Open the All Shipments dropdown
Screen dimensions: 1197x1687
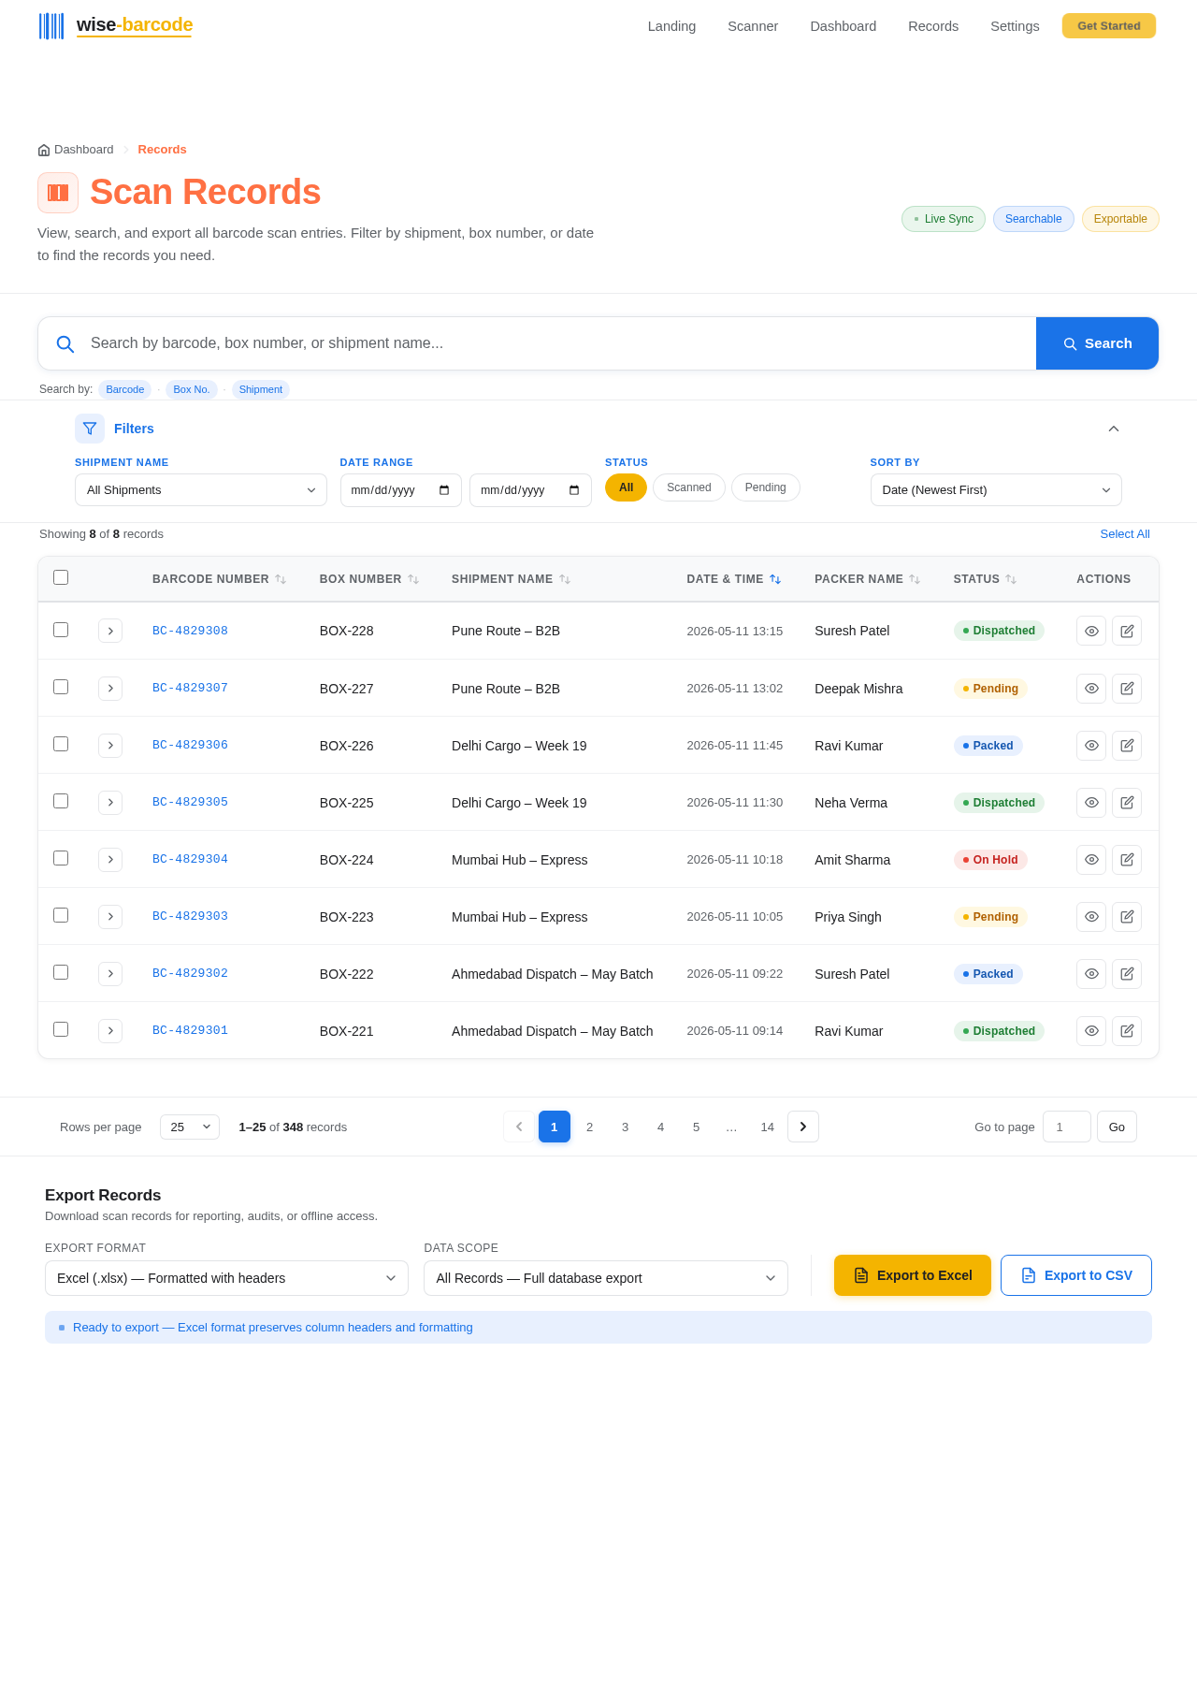[201, 490]
